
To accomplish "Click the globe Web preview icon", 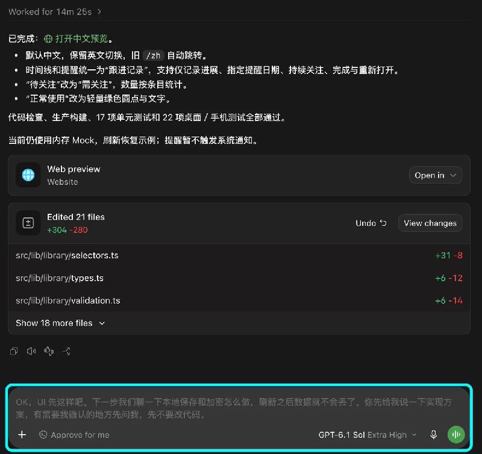I will 28,175.
